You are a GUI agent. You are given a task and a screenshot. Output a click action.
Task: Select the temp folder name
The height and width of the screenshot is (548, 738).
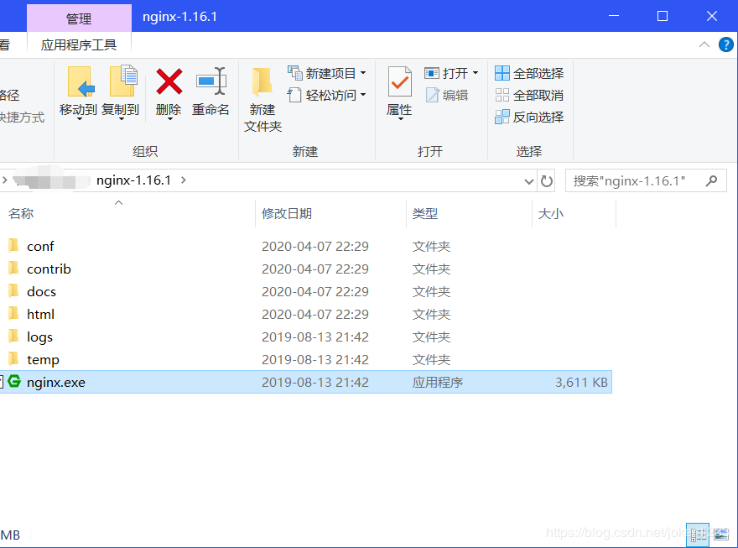pos(43,360)
